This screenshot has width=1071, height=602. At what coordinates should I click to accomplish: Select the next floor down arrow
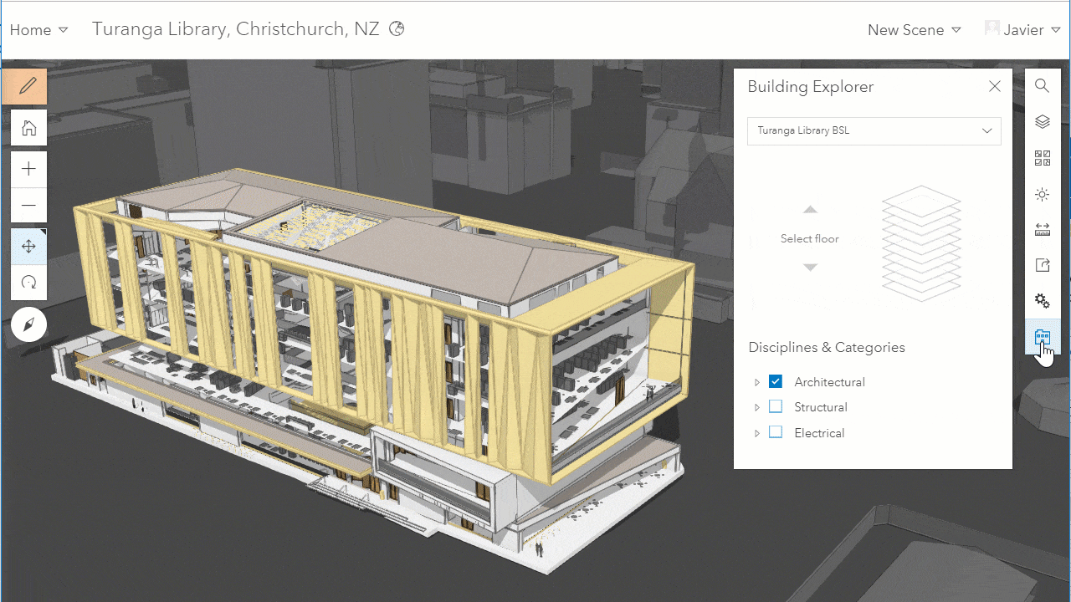[809, 268]
